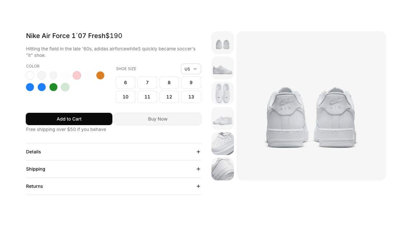Select shoe size 6
The width and height of the screenshot is (417, 234).
[125, 83]
